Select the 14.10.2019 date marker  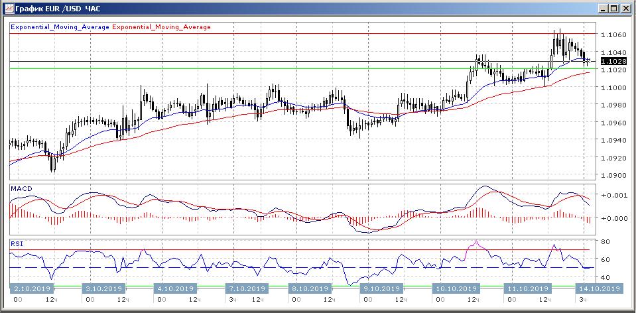(600, 289)
